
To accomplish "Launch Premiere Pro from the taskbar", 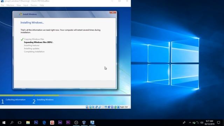I will [68, 122].
